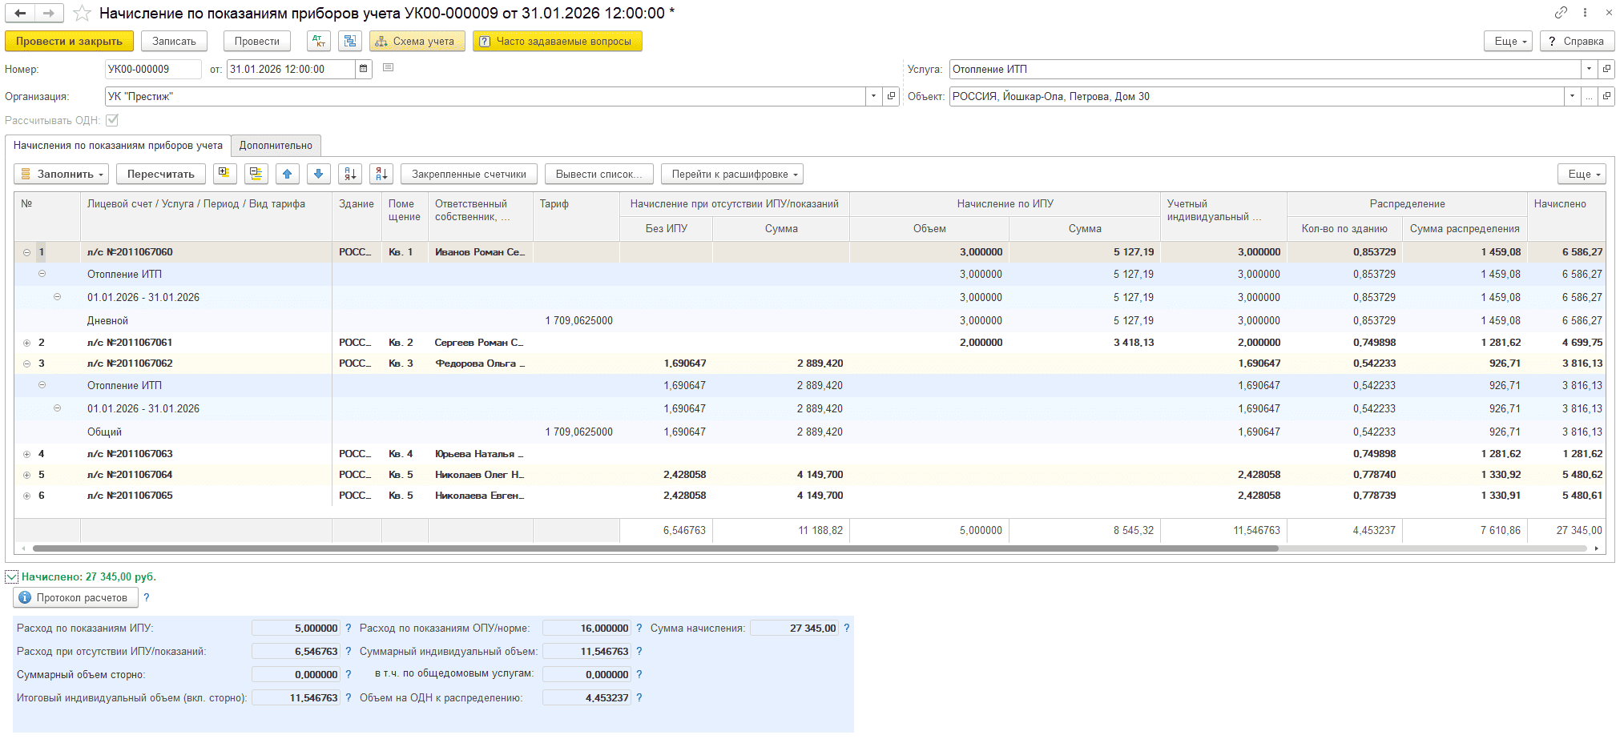Switch to the Дополнительно tab
Viewport: 1624px width, 739px height.
tap(276, 146)
